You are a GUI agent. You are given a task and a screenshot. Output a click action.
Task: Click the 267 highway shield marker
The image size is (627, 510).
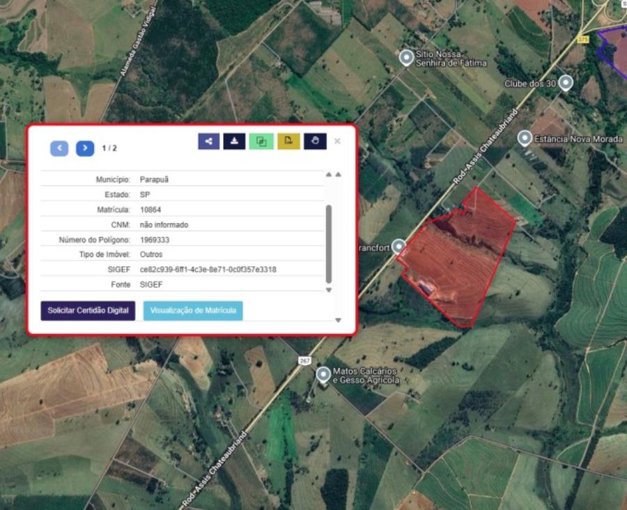click(x=304, y=361)
